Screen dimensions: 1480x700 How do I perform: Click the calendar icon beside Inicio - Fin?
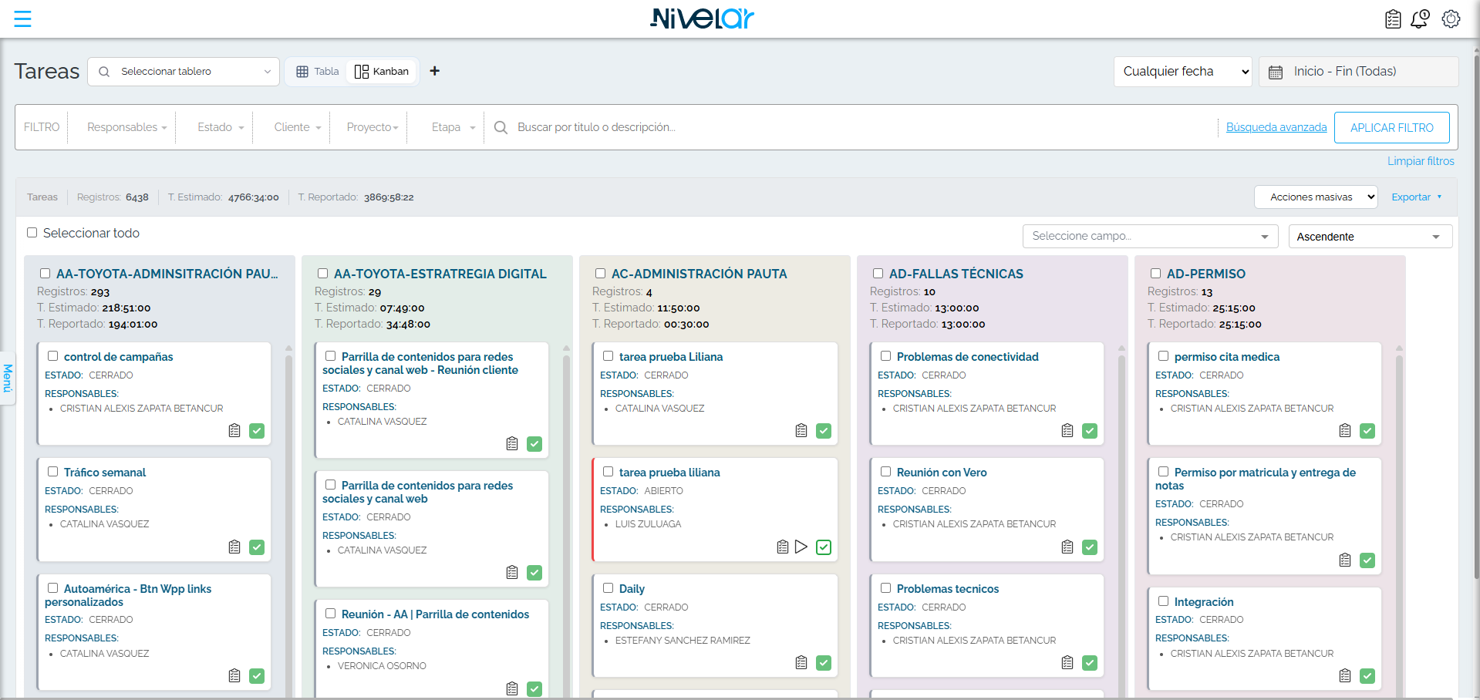pyautogui.click(x=1276, y=72)
